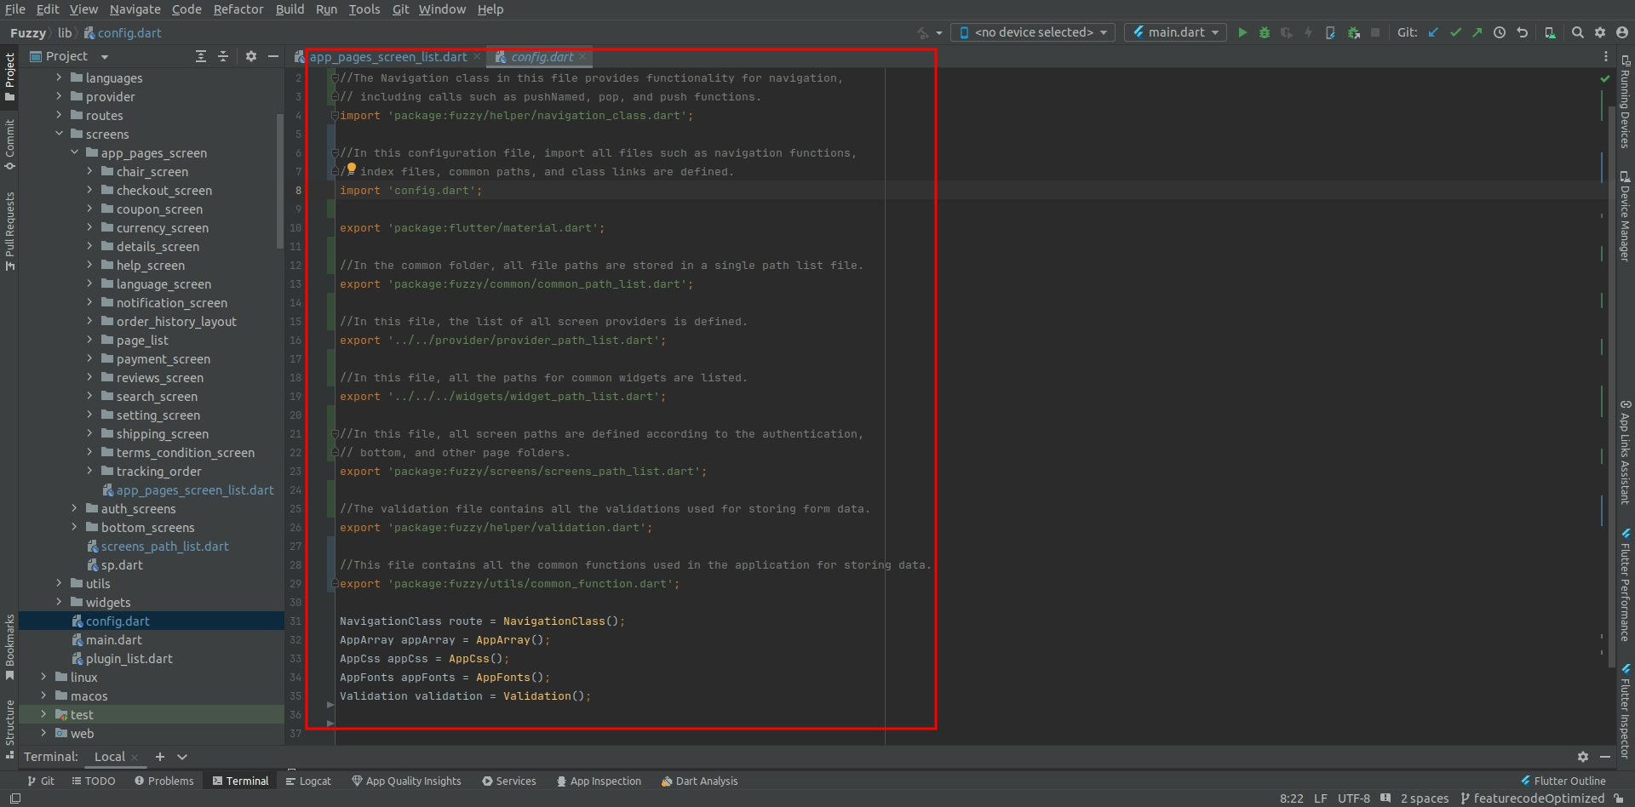The height and width of the screenshot is (807, 1635).
Task: Collapse the app_pages_screen folder
Action: pyautogui.click(x=76, y=152)
